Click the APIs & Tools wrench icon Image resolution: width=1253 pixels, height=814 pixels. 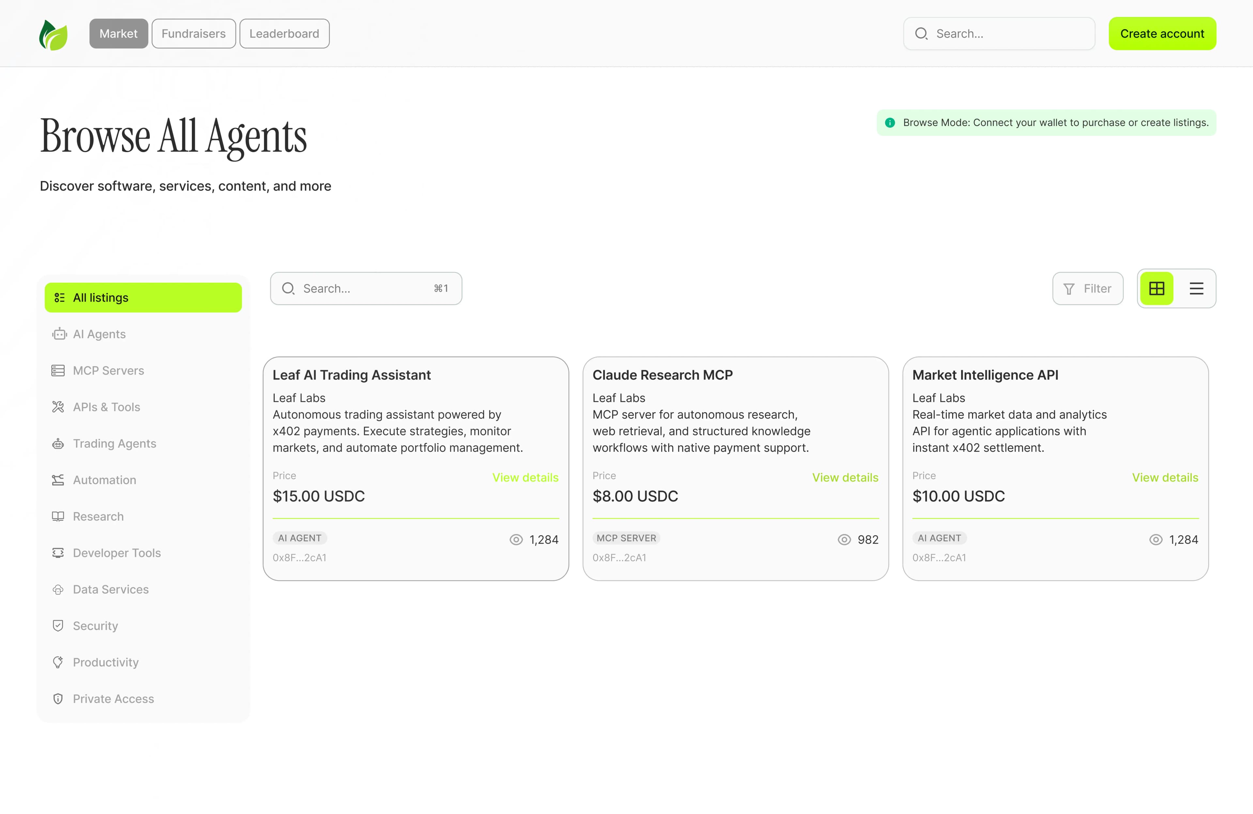click(58, 407)
